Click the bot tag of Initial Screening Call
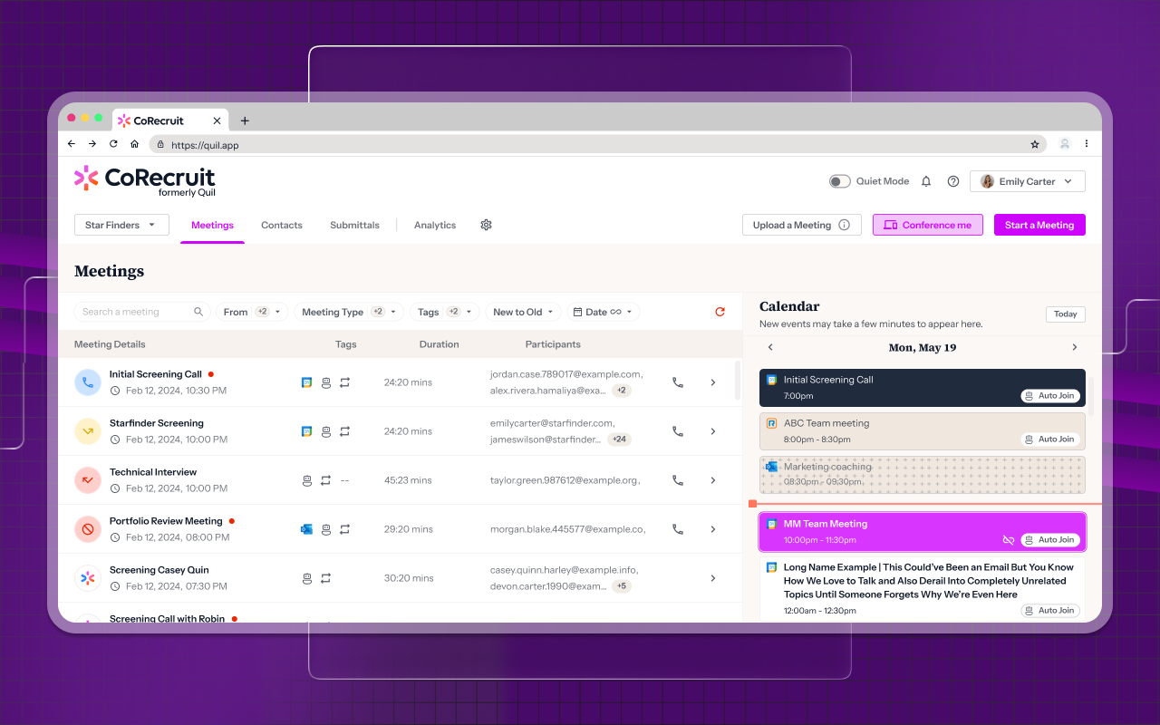This screenshot has width=1160, height=725. [326, 382]
